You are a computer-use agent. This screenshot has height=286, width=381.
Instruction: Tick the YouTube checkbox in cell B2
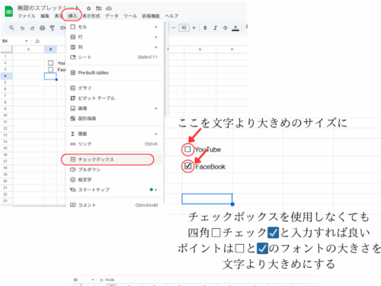50,63
